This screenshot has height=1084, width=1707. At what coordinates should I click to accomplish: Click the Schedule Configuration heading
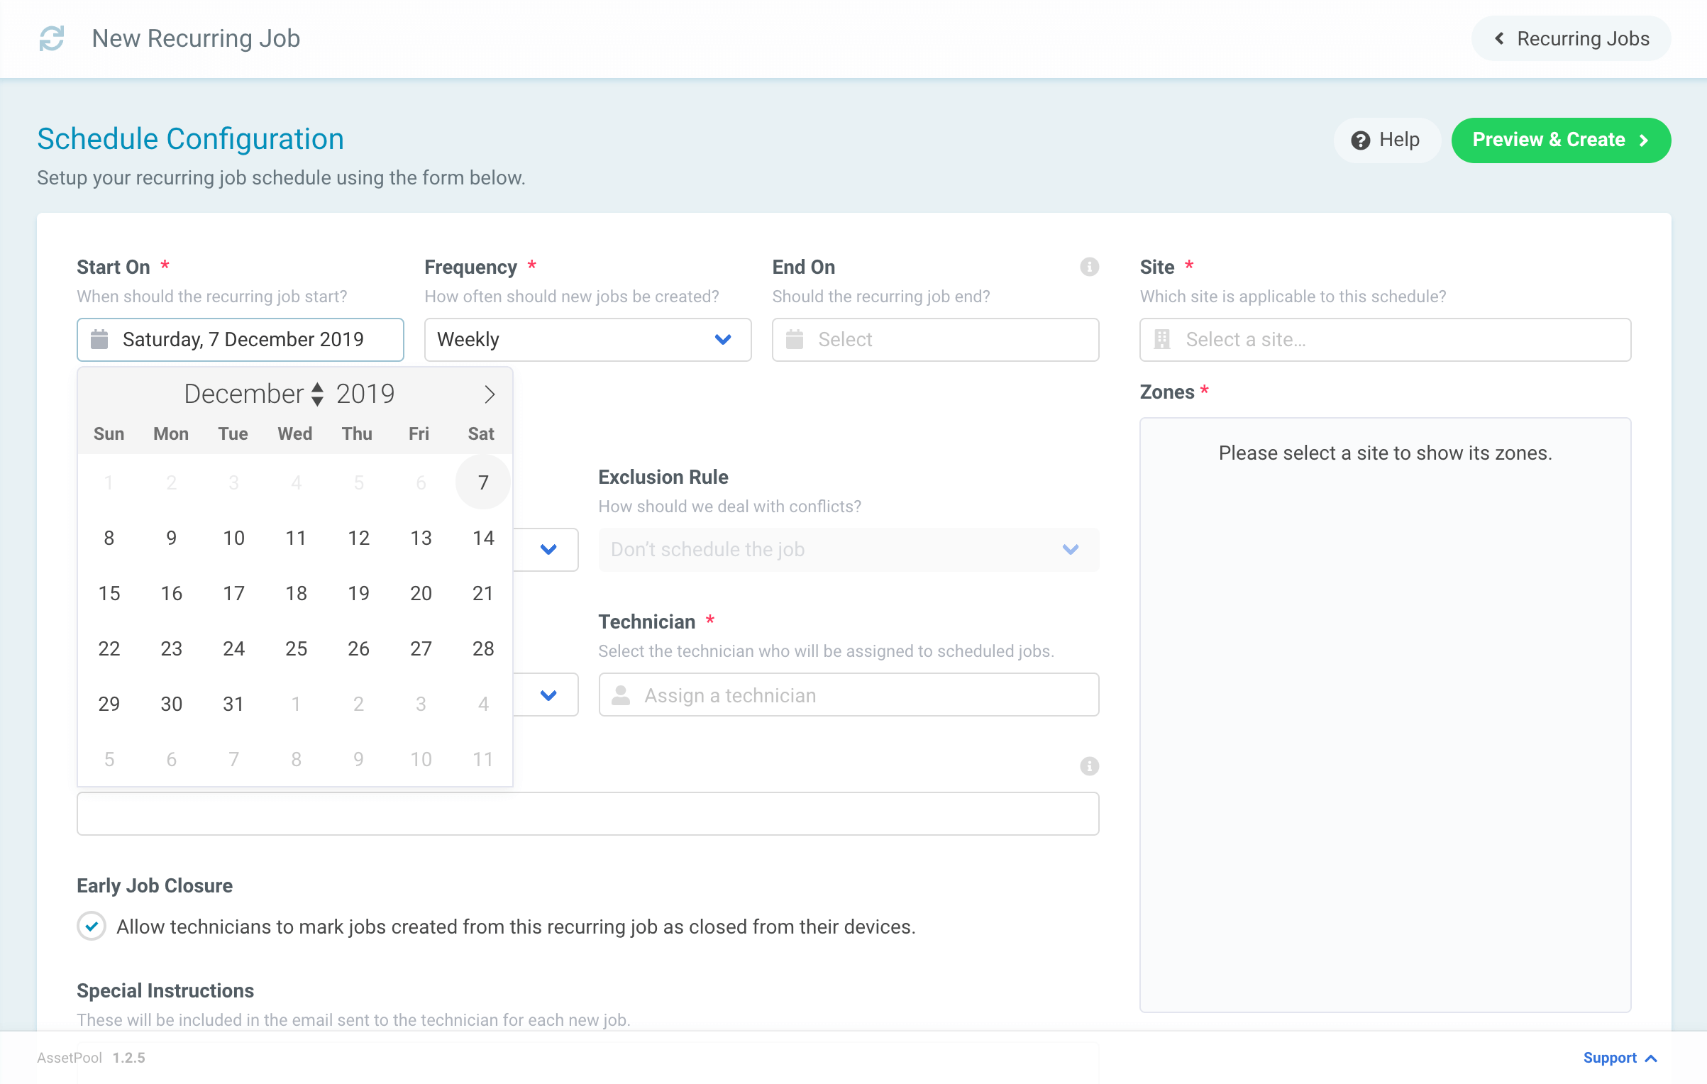point(190,139)
